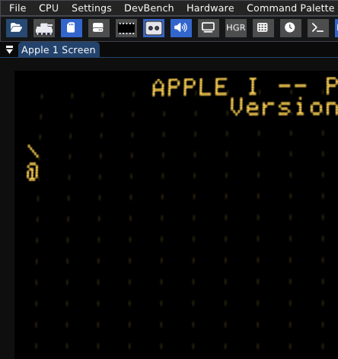Select the Apple 1 Screen tab
The image size is (338, 359).
pos(59,50)
